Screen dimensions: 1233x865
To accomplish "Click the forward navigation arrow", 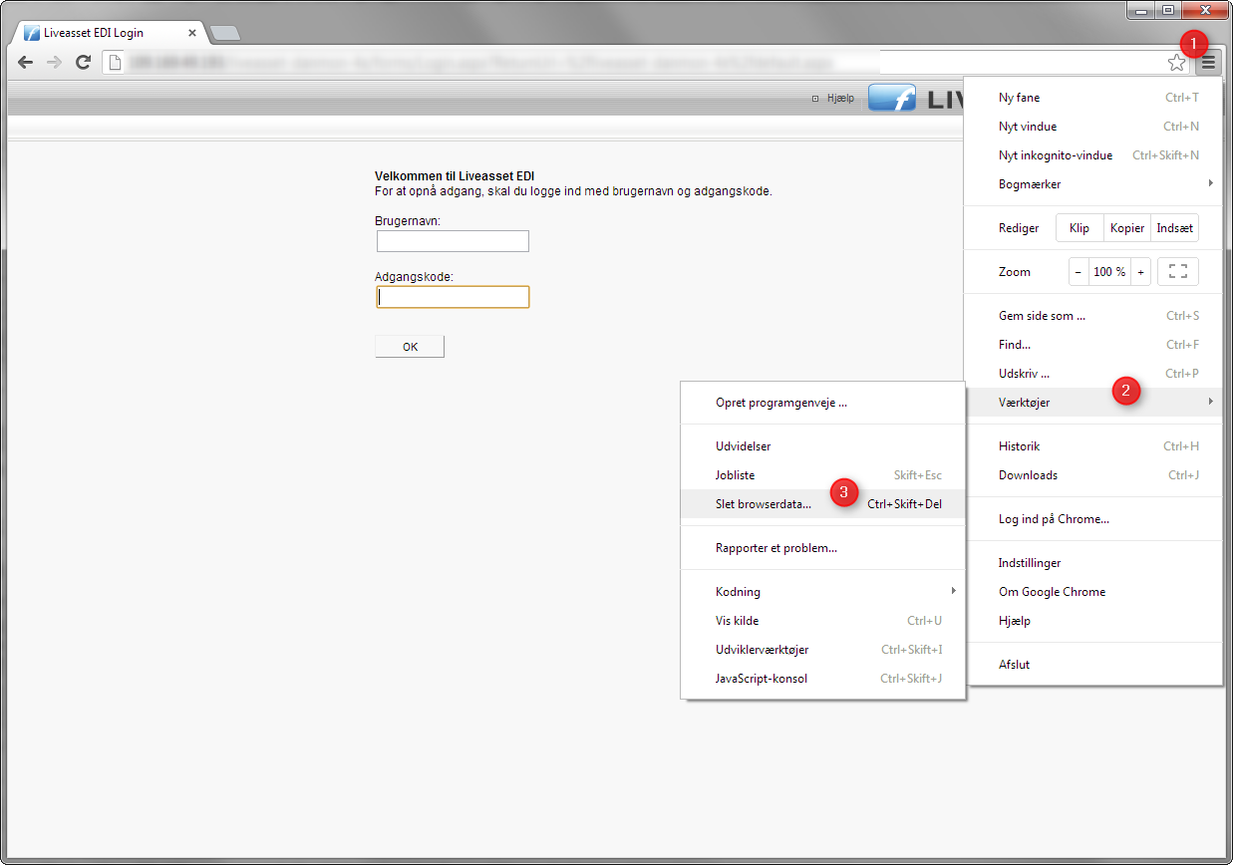I will click(x=55, y=63).
